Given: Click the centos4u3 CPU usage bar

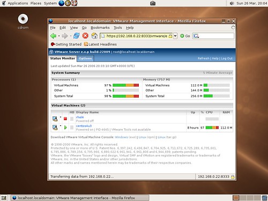Looking at the screenshot, I should coord(212,128).
